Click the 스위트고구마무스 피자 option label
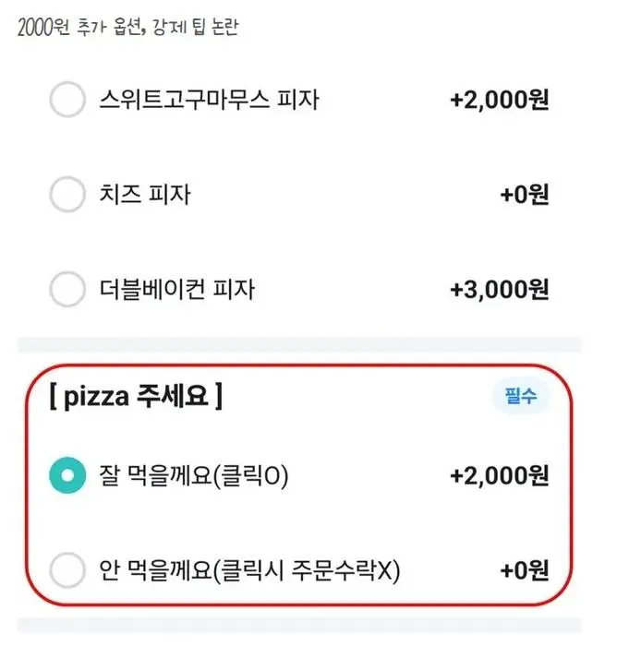617x646 pixels. pos(209,100)
